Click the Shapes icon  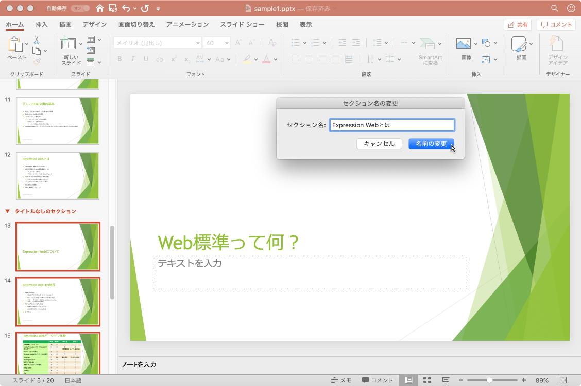tap(486, 43)
